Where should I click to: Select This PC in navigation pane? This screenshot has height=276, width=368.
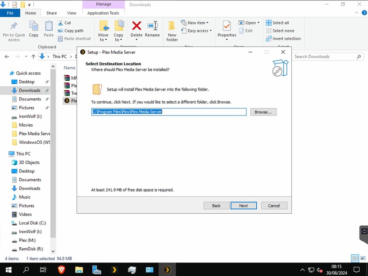tap(20, 154)
